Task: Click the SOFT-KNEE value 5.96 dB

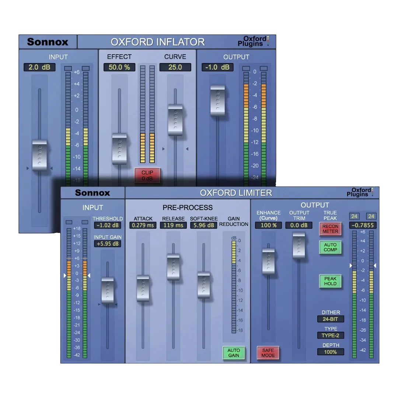Action: point(203,225)
